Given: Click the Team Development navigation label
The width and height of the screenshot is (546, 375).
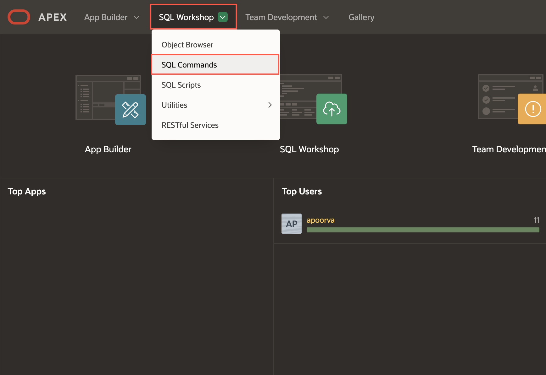Looking at the screenshot, I should tap(281, 17).
